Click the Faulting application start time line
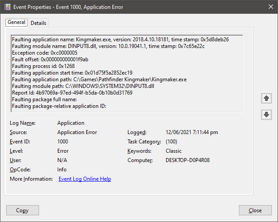 pyautogui.click(x=72, y=73)
